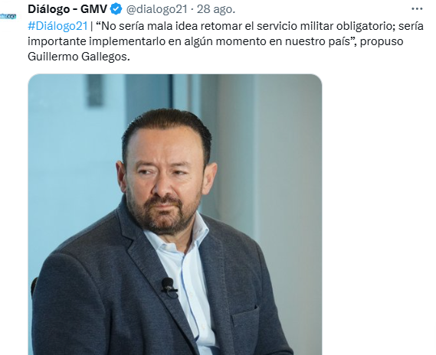Viewport: 436px width, 355px height.
Task: Open the attached photo of the man
Action: pyautogui.click(x=175, y=214)
